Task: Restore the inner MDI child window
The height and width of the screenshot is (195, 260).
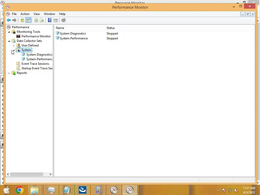Action: pyautogui.click(x=248, y=14)
